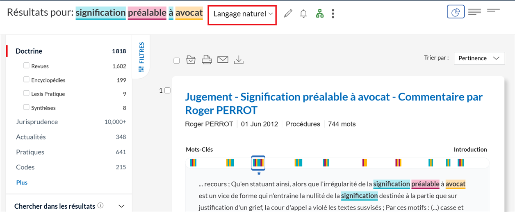Email results with the envelope icon
Viewport: 515px width, 212px height.
(223, 60)
